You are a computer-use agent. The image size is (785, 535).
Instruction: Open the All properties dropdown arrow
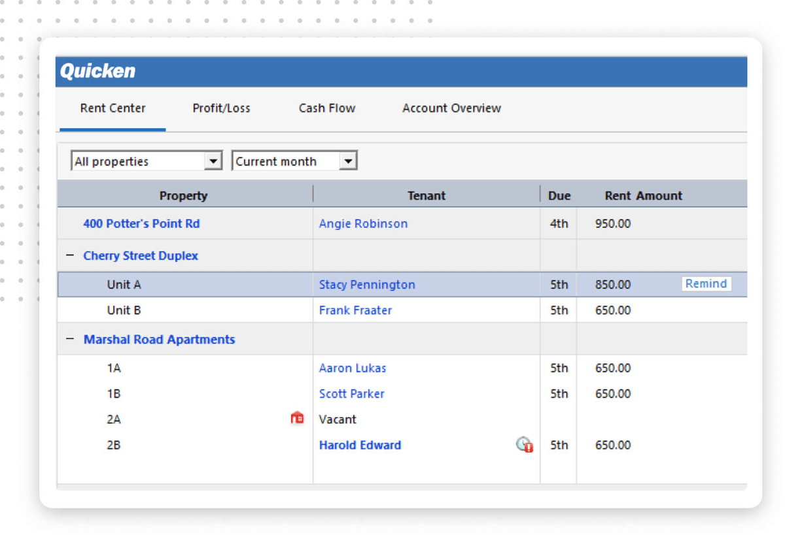[x=213, y=160]
